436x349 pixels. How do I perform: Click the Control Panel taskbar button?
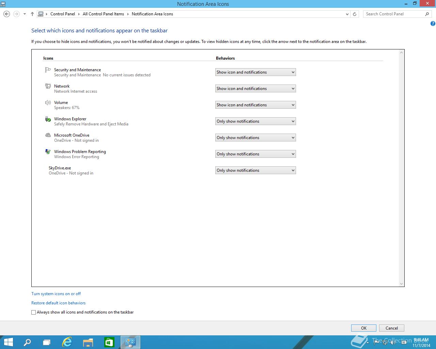click(130, 342)
